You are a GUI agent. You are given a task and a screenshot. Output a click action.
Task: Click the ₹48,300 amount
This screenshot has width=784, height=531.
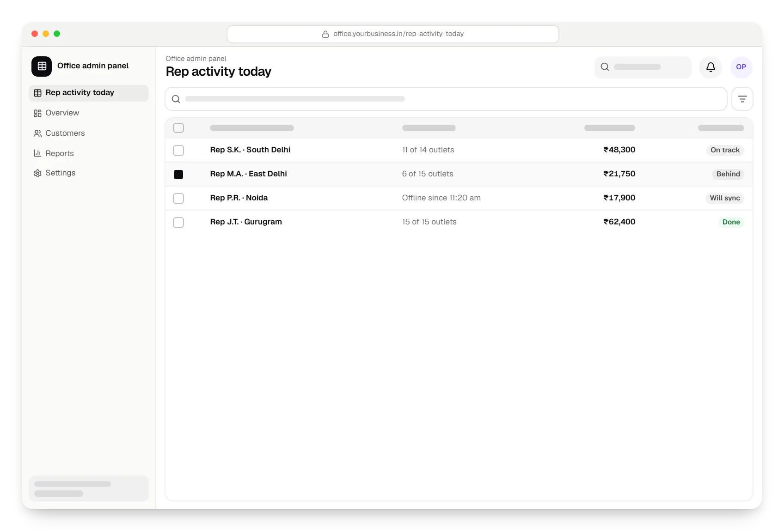[619, 150]
